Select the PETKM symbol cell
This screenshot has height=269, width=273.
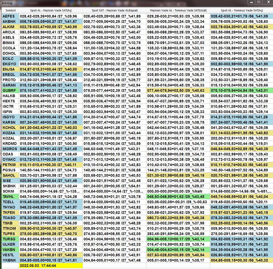coord(10,165)
